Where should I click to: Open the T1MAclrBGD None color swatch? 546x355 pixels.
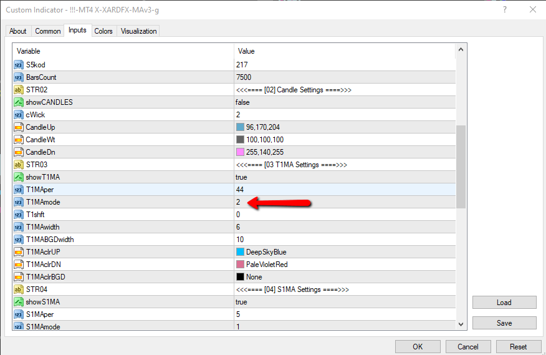tap(240, 277)
